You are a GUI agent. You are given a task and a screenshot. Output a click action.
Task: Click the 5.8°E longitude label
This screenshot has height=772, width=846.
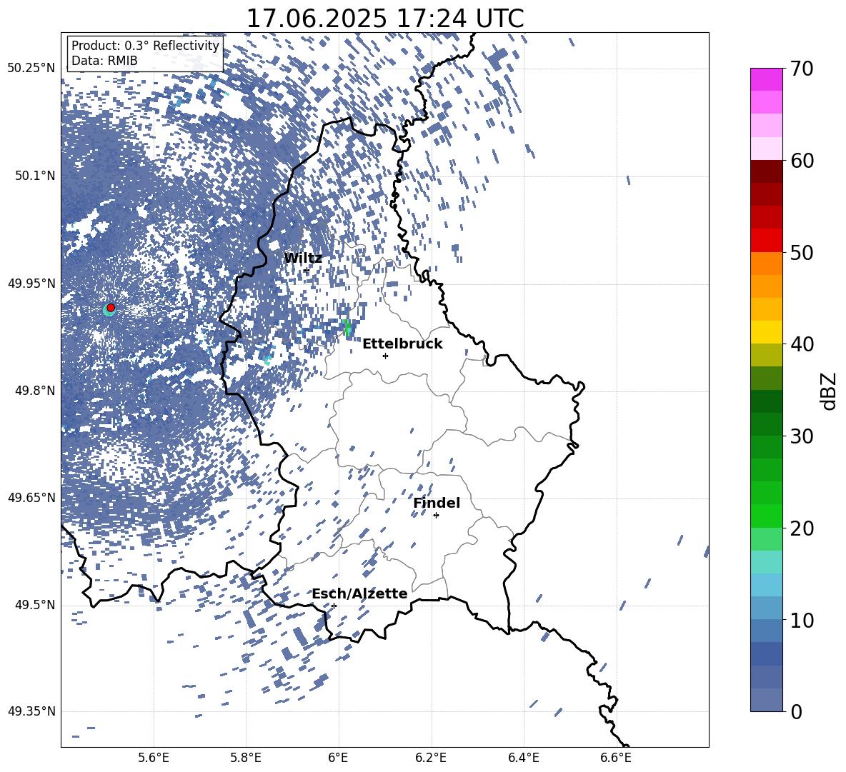(246, 758)
